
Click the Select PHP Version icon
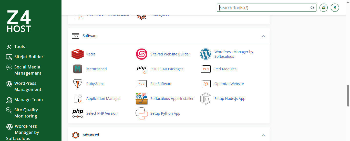click(x=78, y=113)
